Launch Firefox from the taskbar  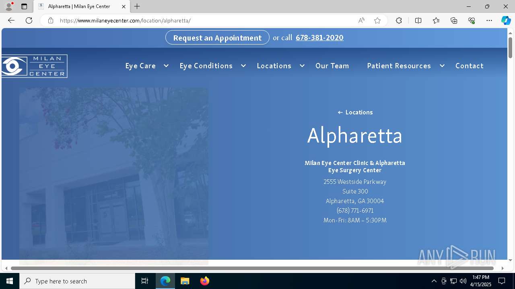click(205, 281)
